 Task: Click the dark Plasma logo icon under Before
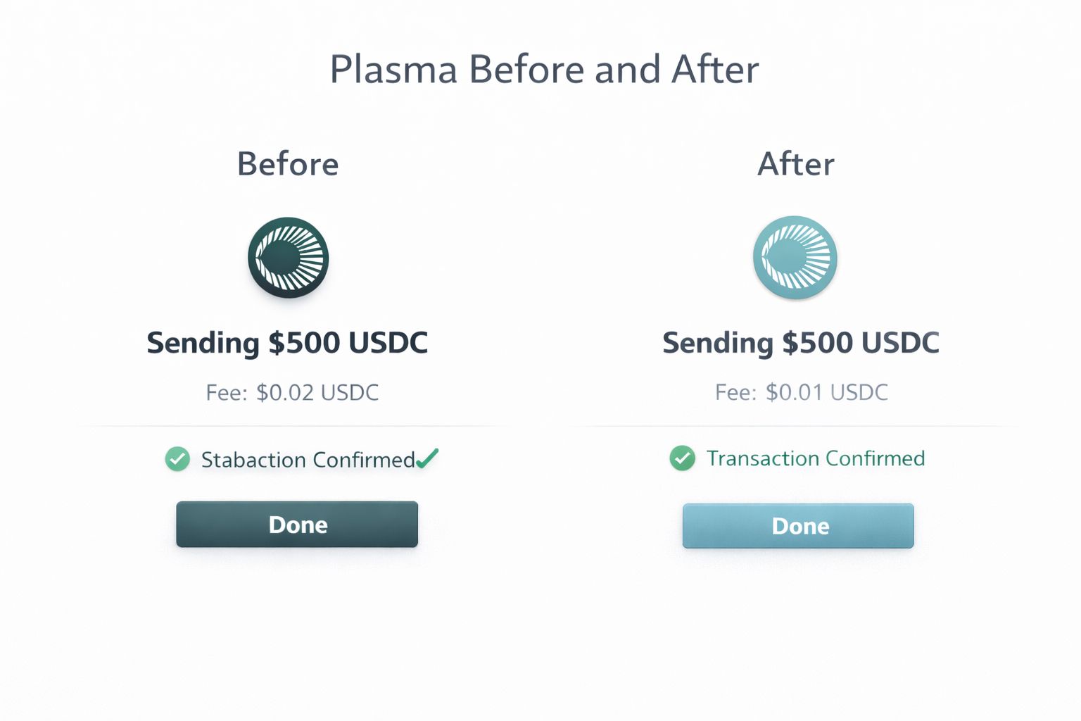point(288,258)
